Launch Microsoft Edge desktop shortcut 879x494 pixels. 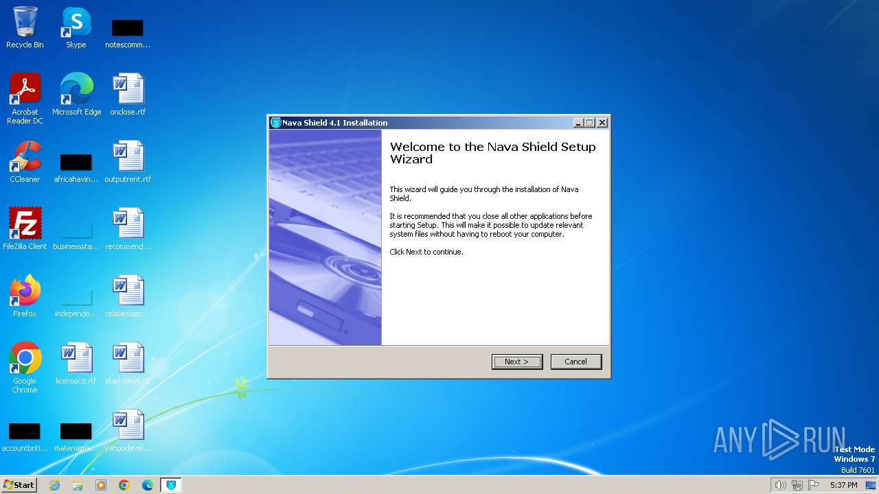point(76,94)
